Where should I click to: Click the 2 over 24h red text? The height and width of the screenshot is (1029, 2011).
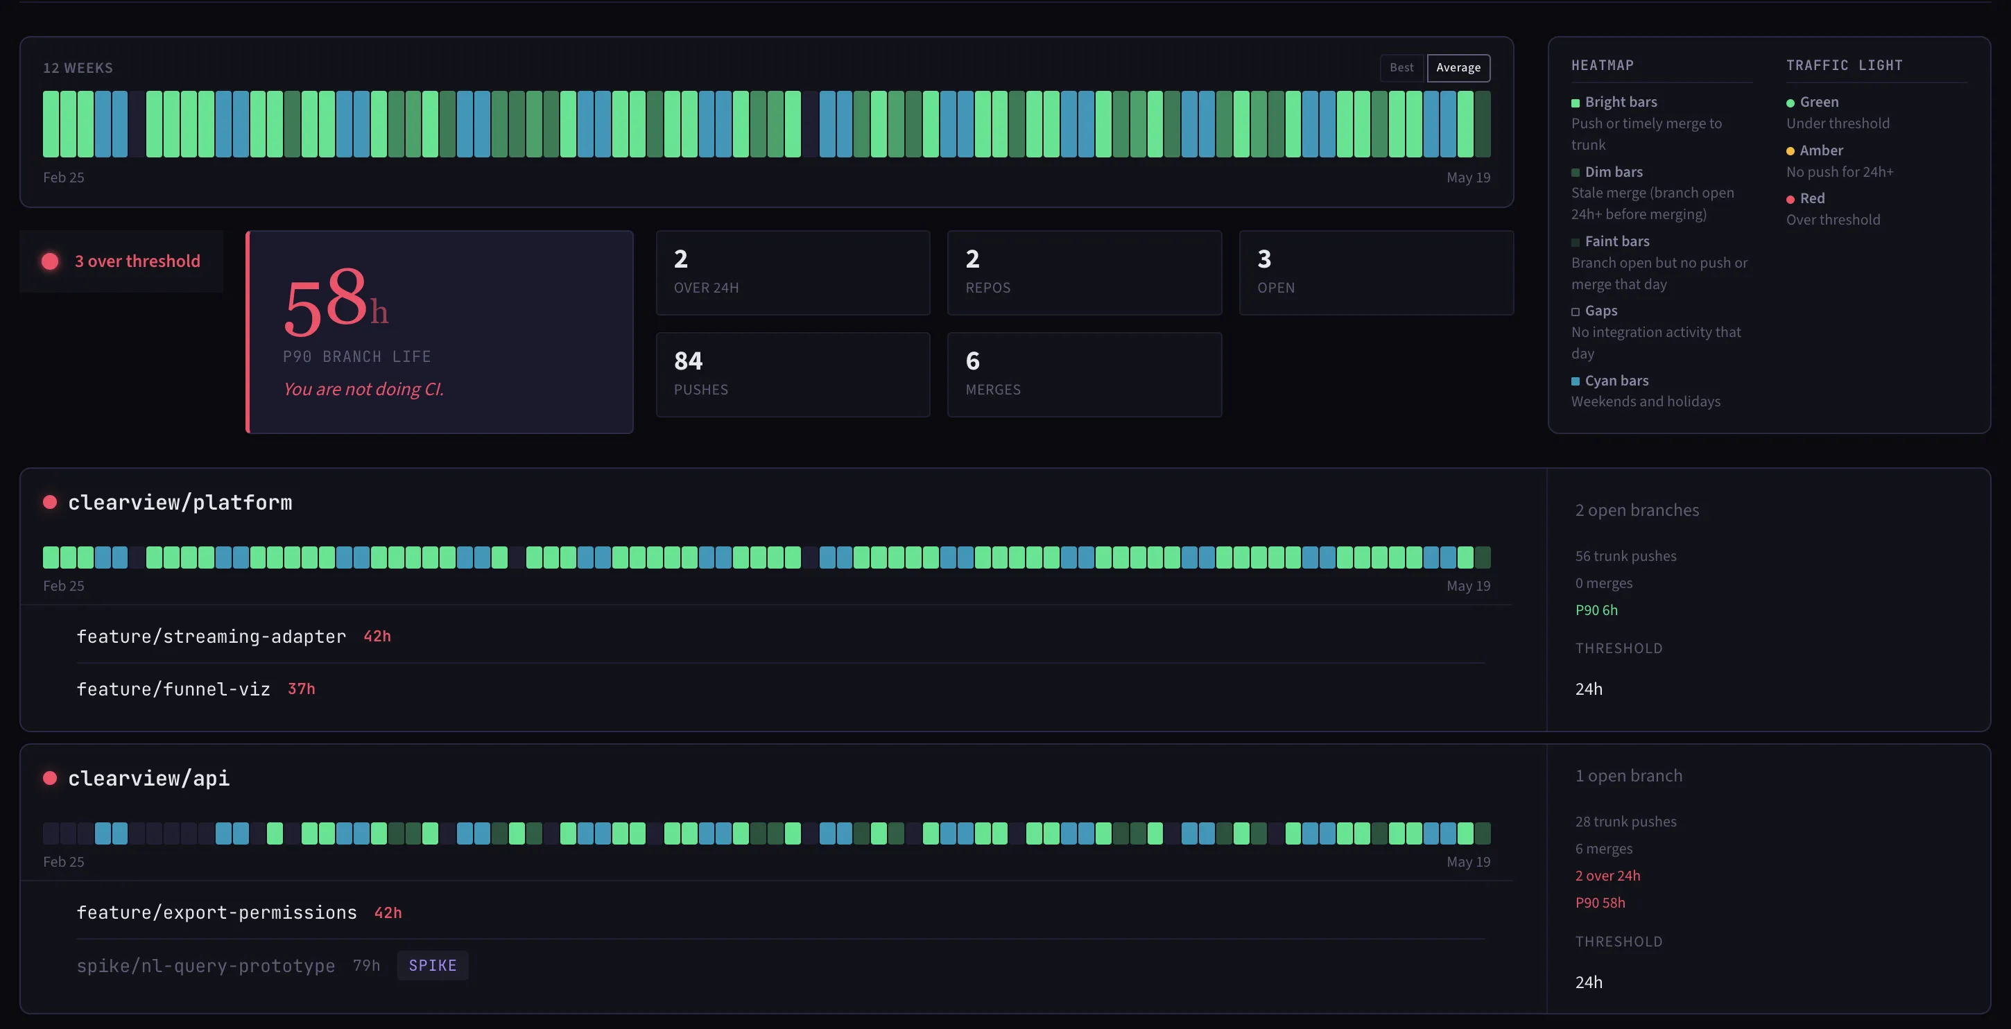[1607, 875]
